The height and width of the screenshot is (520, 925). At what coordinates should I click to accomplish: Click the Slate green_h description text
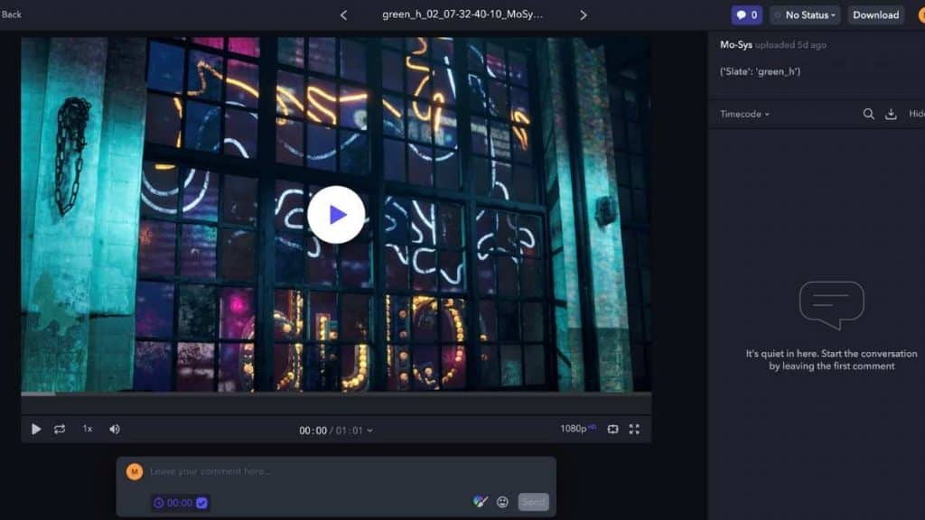(760, 71)
